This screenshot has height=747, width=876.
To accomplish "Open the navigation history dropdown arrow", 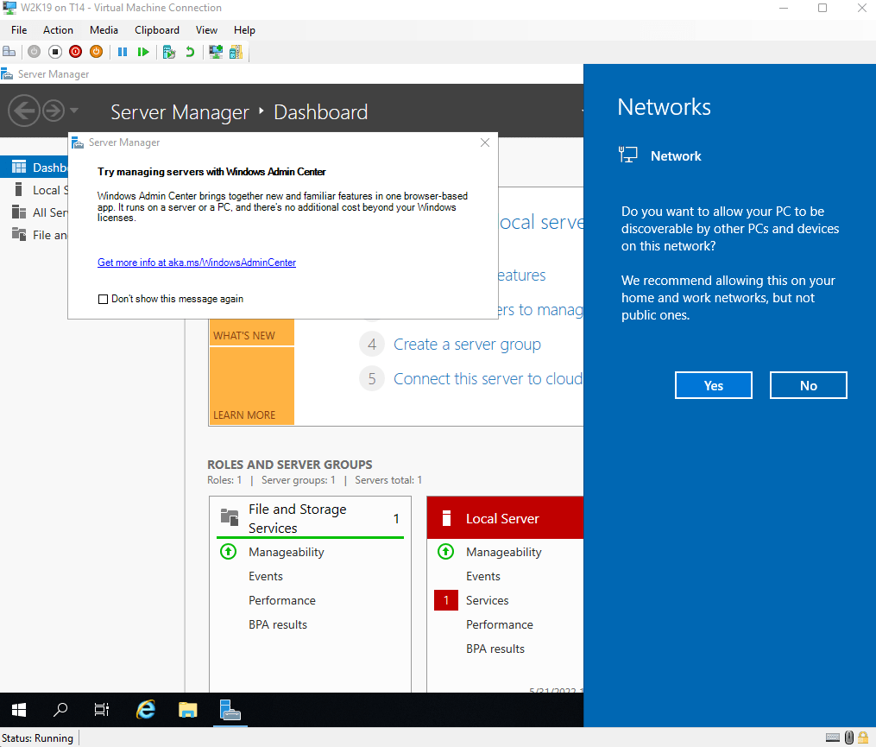I will click(x=73, y=111).
